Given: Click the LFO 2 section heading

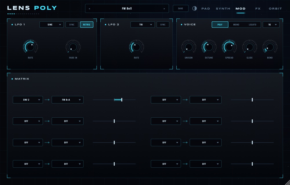Looking at the screenshot, I should point(114,25).
